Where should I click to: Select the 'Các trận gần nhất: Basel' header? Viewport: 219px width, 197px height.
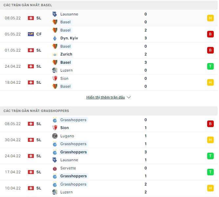pos(28,5)
